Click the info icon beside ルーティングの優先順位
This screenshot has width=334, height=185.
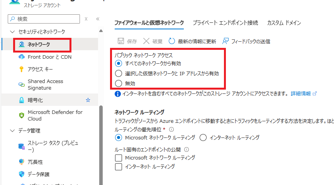[171, 129]
